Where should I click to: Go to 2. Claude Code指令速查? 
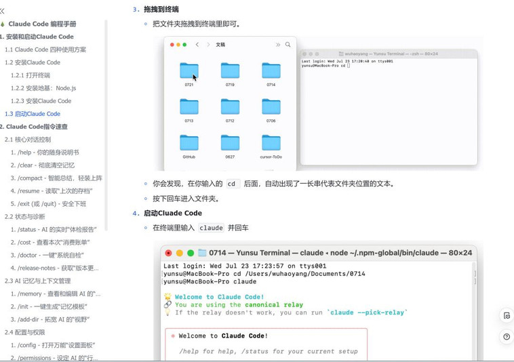(34, 127)
